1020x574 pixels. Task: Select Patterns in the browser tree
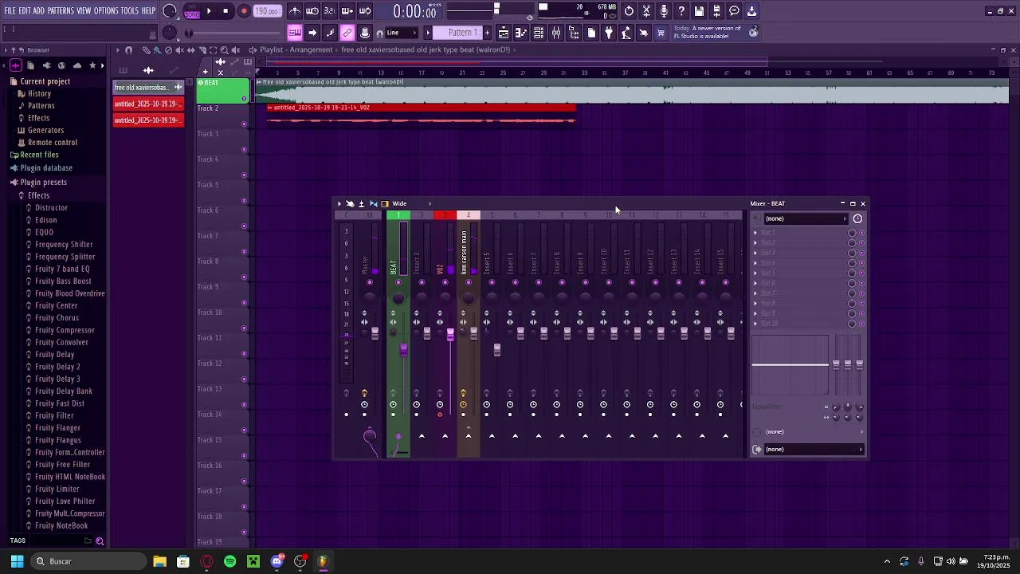pyautogui.click(x=41, y=105)
